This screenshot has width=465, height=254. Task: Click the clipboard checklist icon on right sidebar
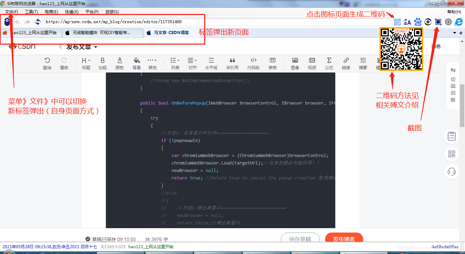pos(452,137)
